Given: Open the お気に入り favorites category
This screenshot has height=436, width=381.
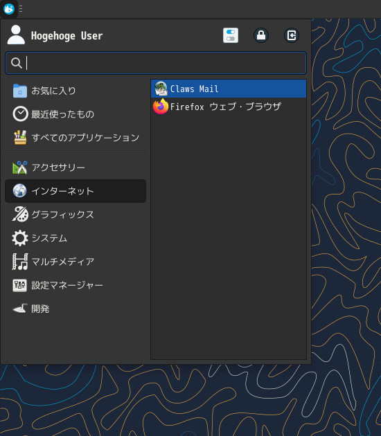Looking at the screenshot, I should tap(76, 91).
